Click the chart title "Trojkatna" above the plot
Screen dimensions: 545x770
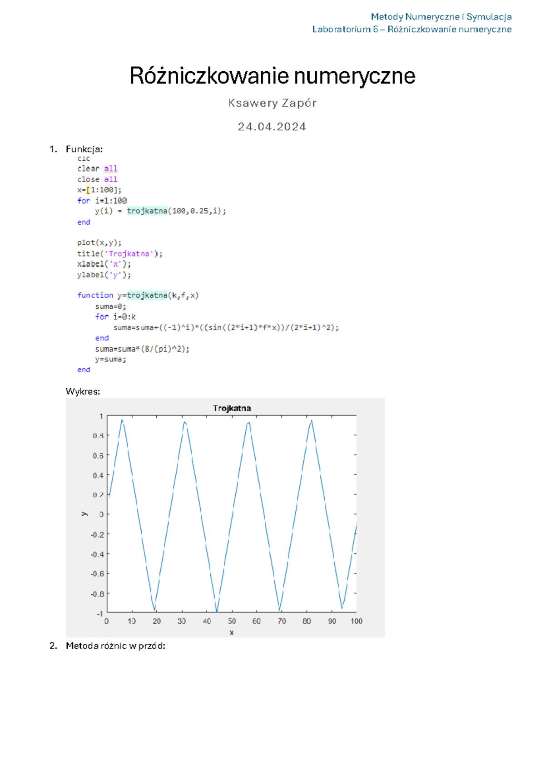[x=232, y=408]
